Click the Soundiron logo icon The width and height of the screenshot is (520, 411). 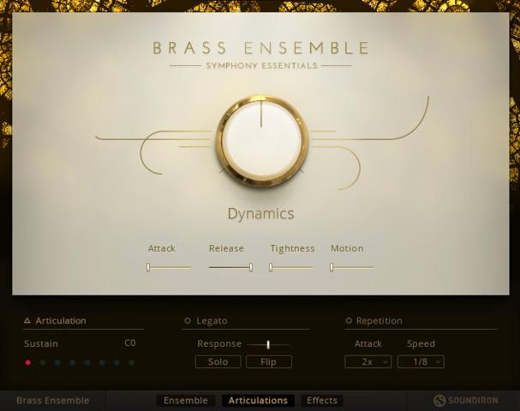(439, 401)
